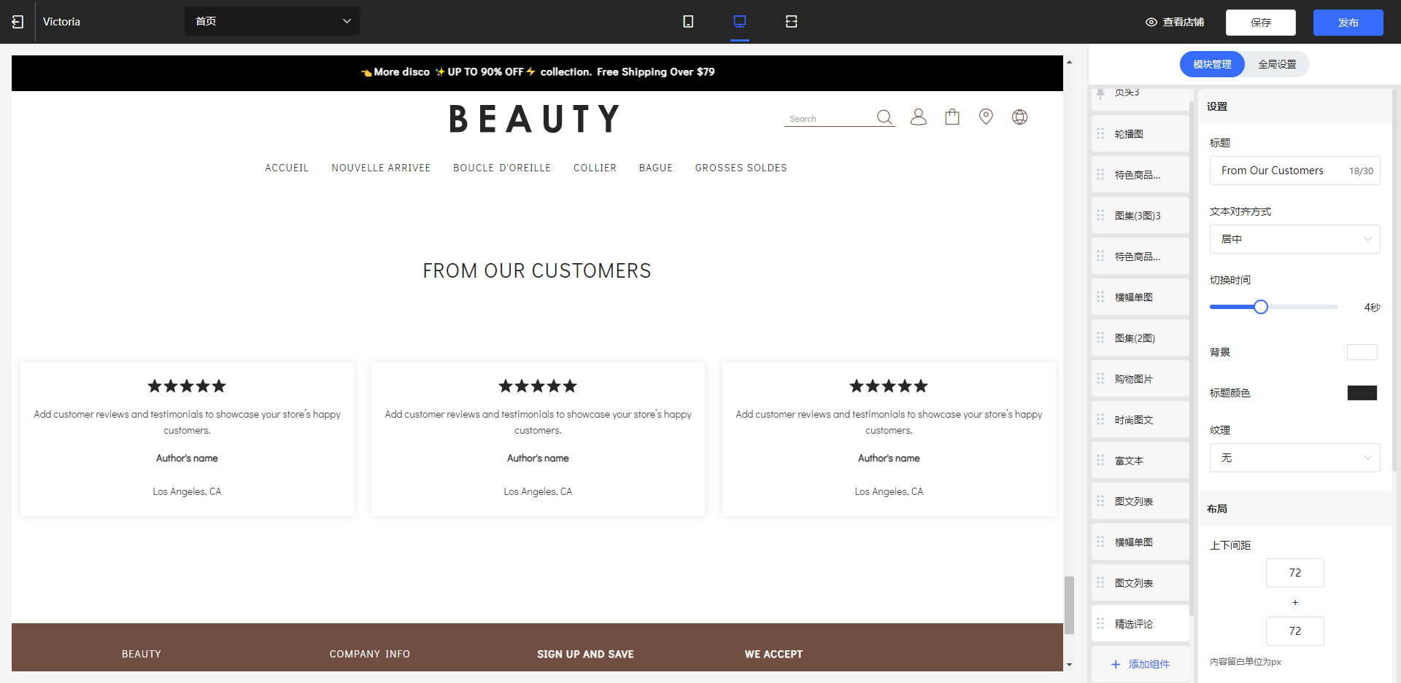Click BOUCLE D'OREILLE navigation item

click(x=502, y=168)
